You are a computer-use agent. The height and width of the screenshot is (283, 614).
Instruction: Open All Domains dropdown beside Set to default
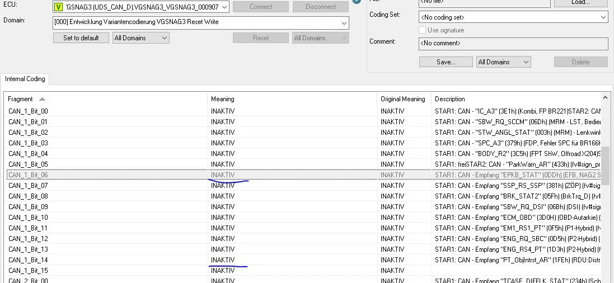pyautogui.click(x=163, y=38)
